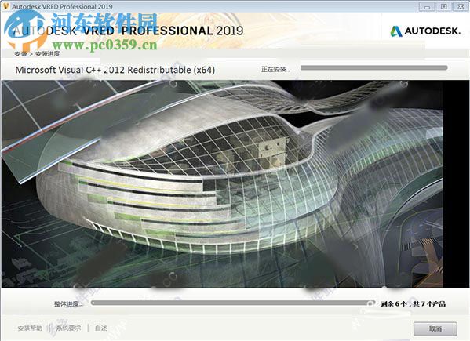The image size is (470, 341).
Task: Click 'Microsoft Visual C++ 2012 Redistributable (x64)' text
Action: click(115, 70)
